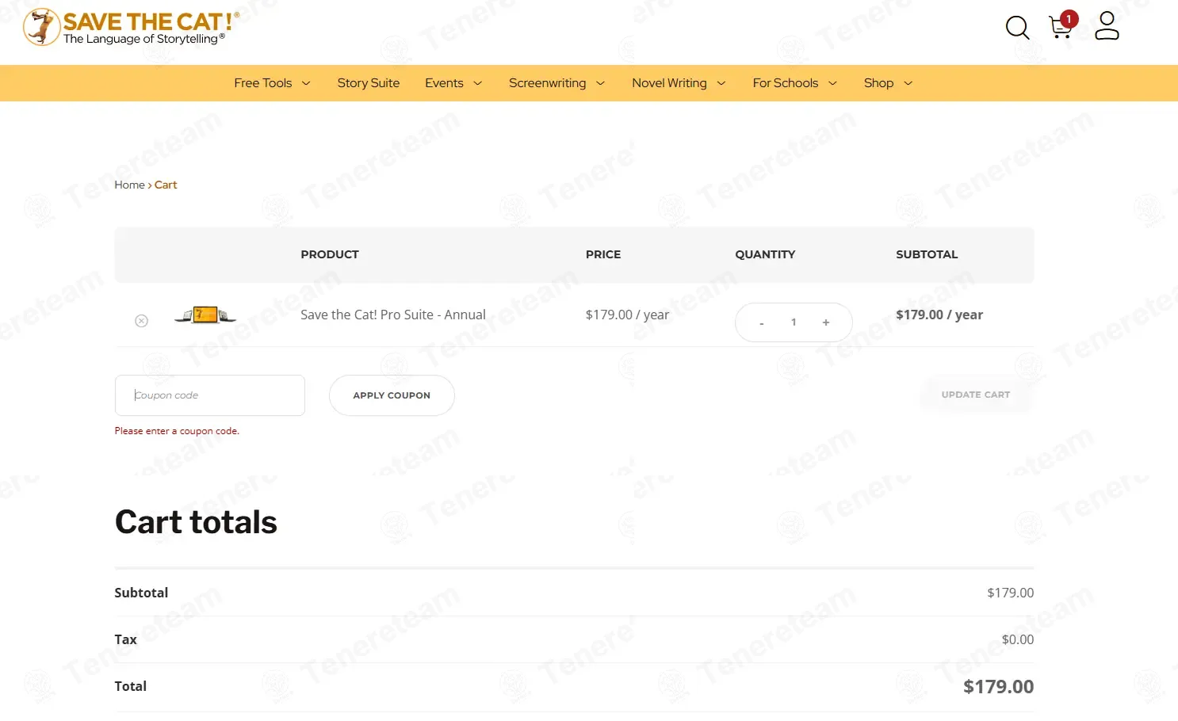Remove Save the Cat! Pro Suite from cart
The height and width of the screenshot is (721, 1178).
point(141,321)
